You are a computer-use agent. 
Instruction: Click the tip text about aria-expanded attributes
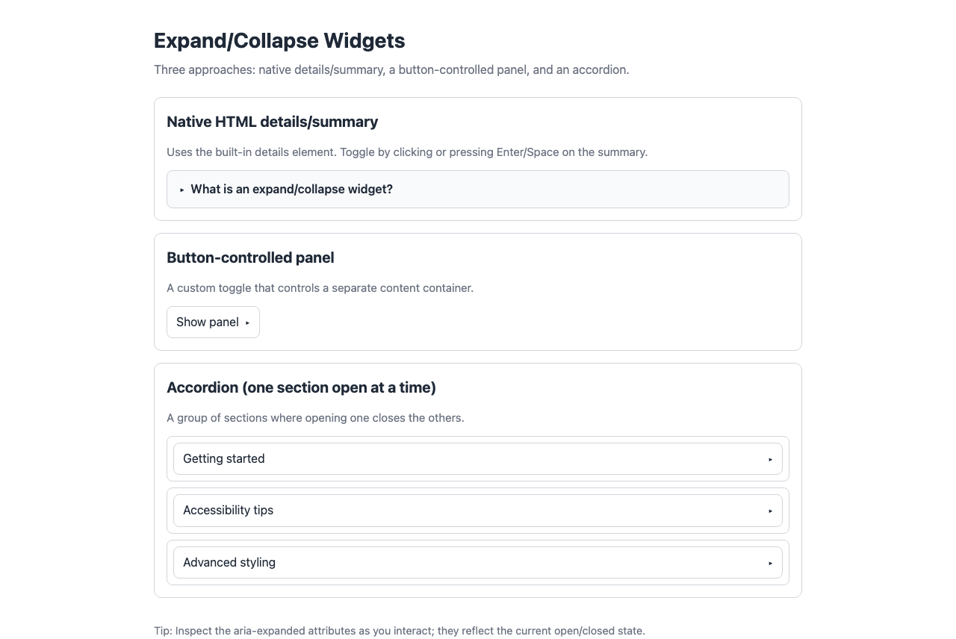click(400, 631)
